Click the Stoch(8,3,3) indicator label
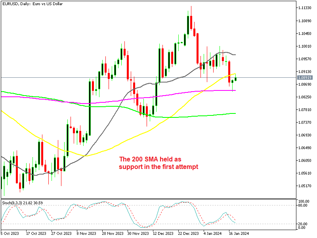 click(x=23, y=202)
